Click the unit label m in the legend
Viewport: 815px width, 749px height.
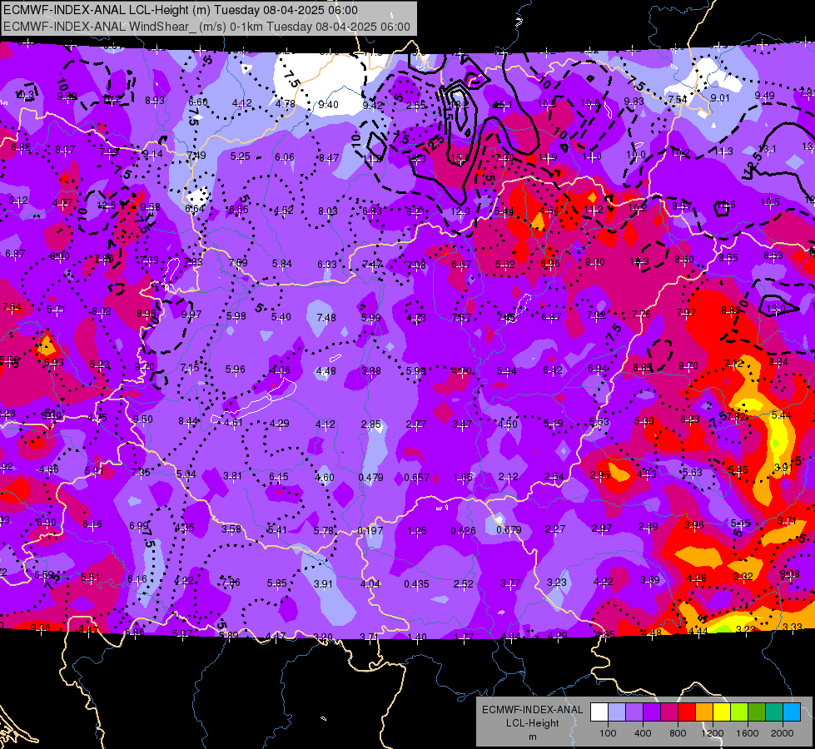click(x=532, y=737)
